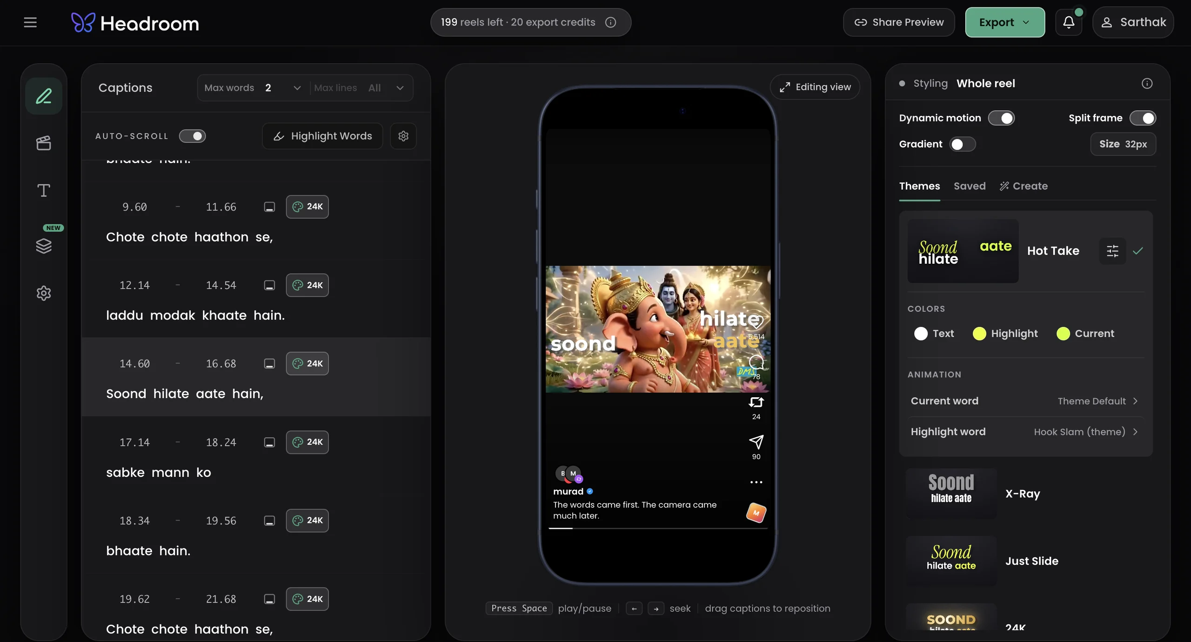Click Highlight Words button

tap(322, 136)
